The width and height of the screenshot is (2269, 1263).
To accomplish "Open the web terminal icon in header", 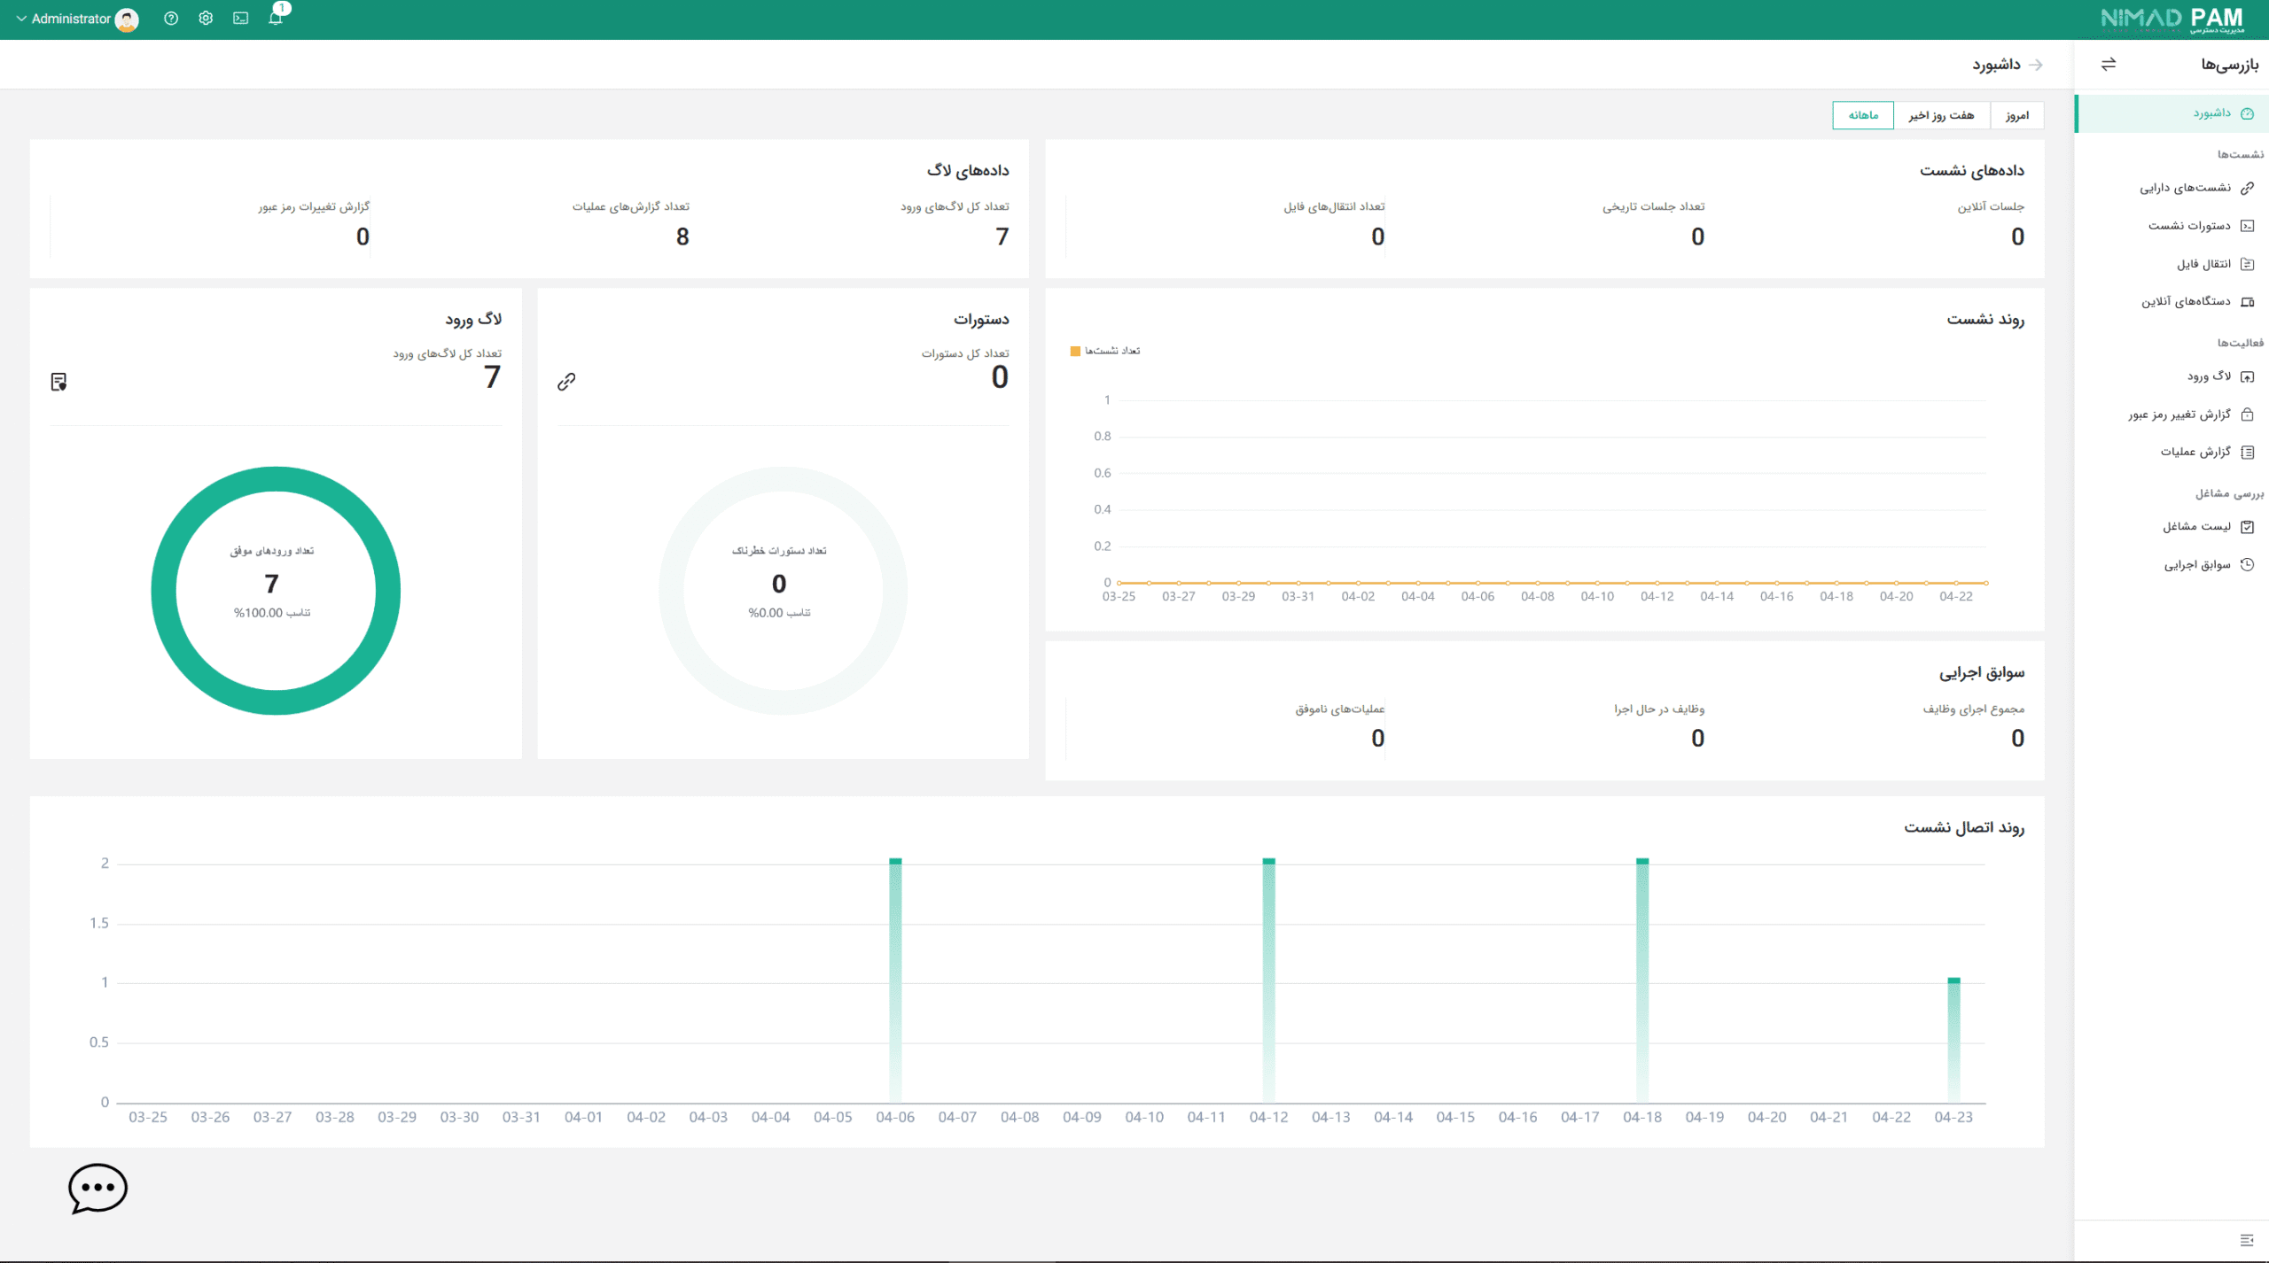I will [x=240, y=19].
